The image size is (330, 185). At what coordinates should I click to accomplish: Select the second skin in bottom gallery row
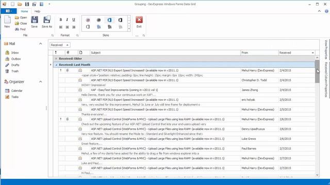[x=98, y=27]
